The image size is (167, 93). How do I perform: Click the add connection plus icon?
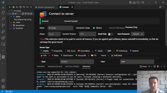click(31, 7)
